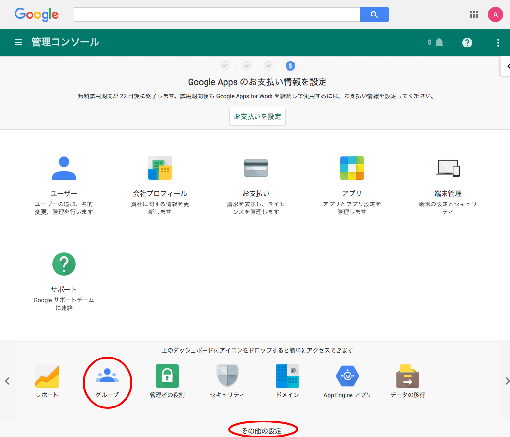Click the サポート label text
This screenshot has width=510, height=437.
click(64, 289)
